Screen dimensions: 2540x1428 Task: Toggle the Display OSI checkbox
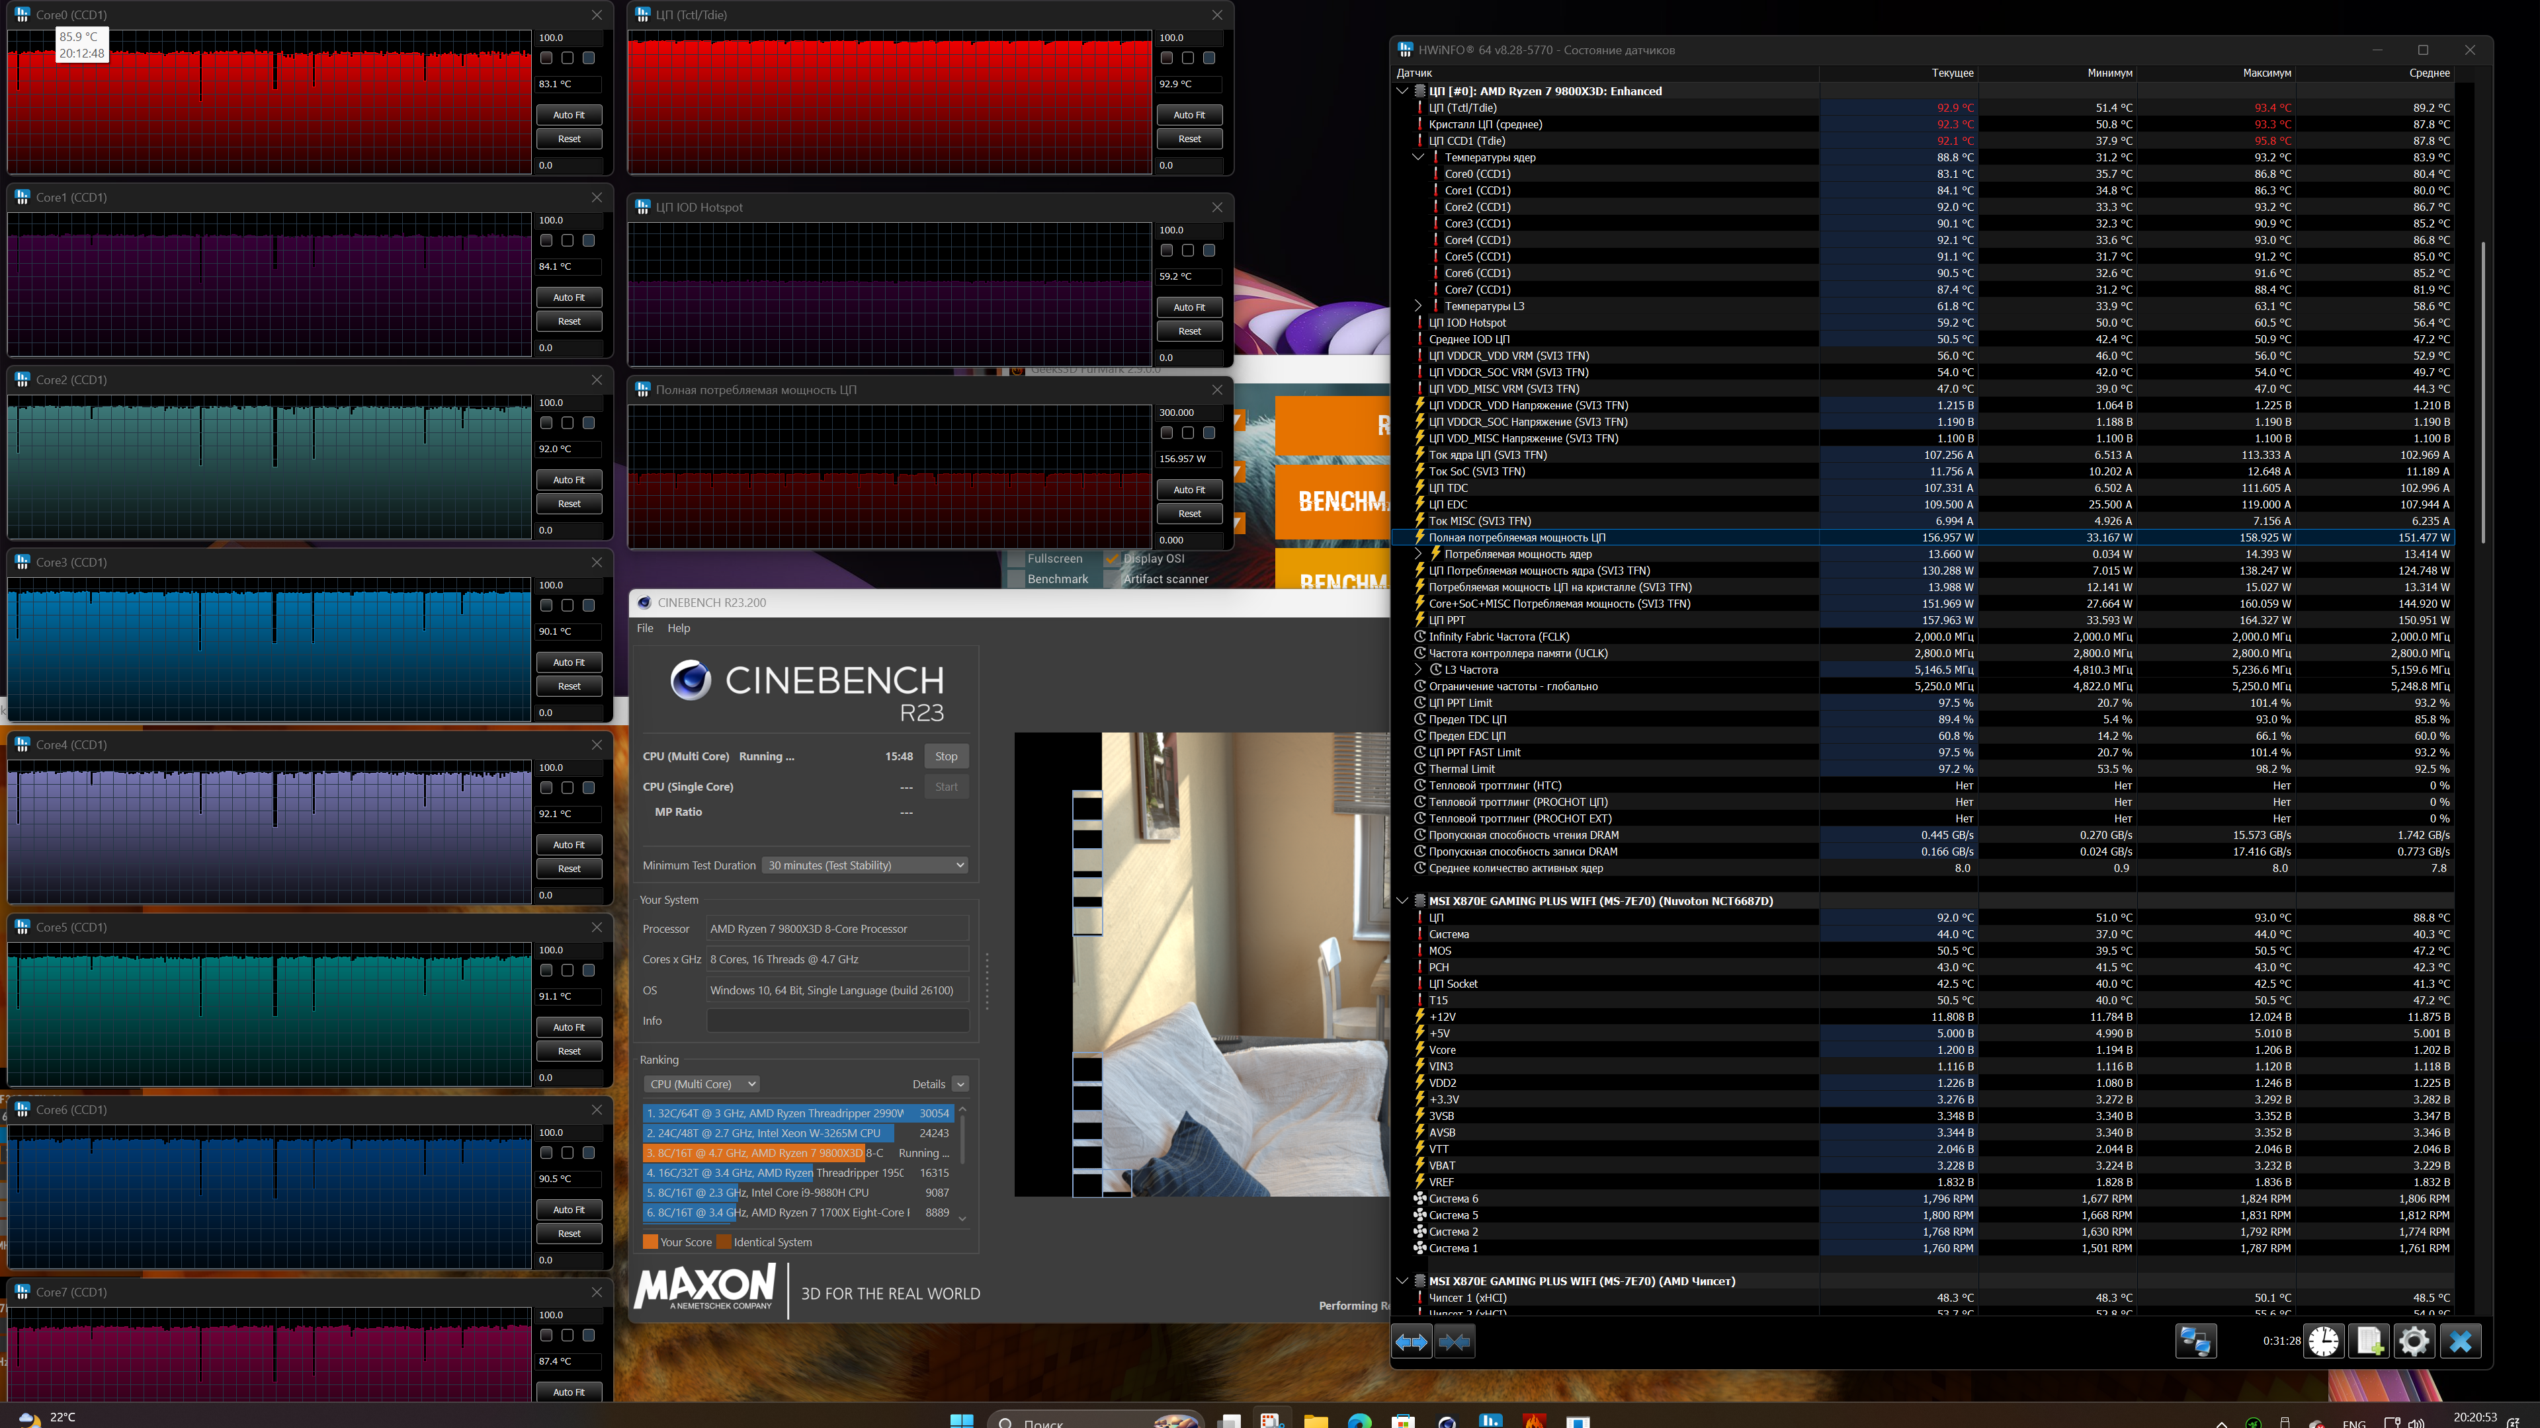pos(1112,559)
